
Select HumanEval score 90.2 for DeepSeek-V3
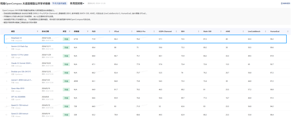272,39
